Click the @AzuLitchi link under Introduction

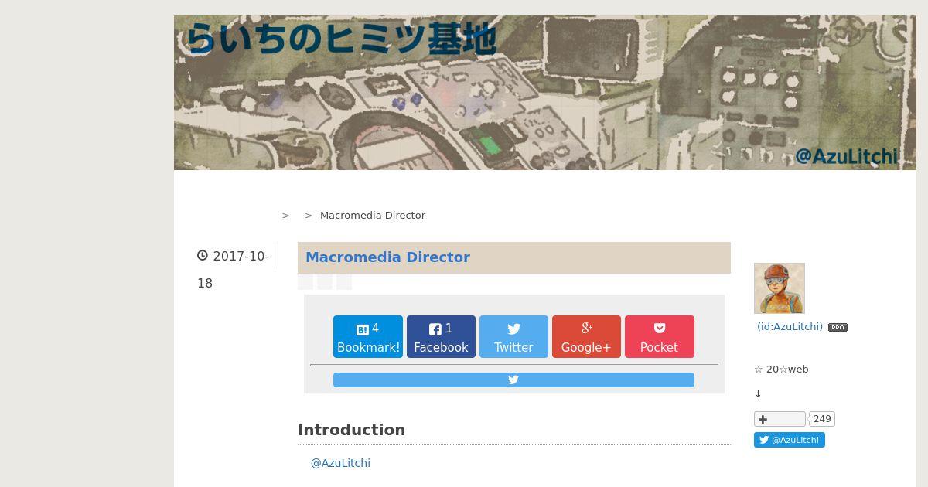point(340,463)
